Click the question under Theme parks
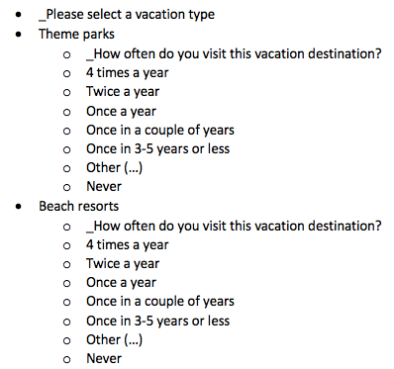The image size is (394, 369). click(x=234, y=54)
